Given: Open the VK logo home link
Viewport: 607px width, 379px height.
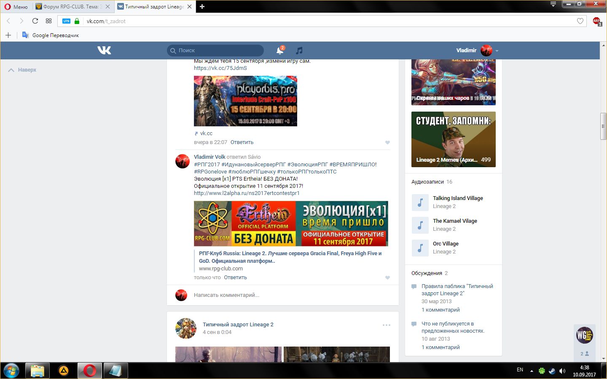Looking at the screenshot, I should pos(104,50).
